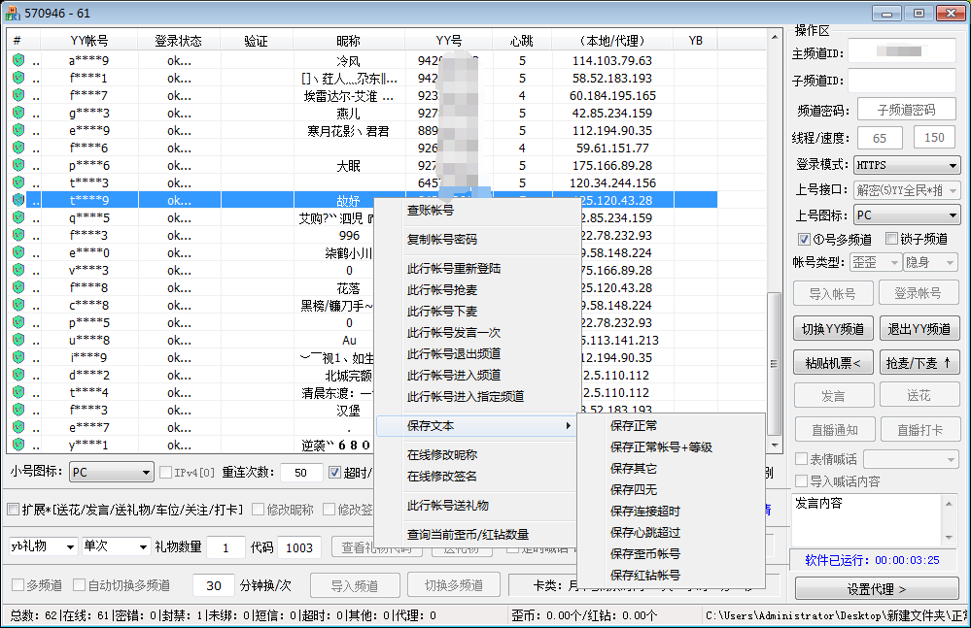Choose 复制帐号密码 from the context menu
Viewport: 971px width, 628px height.
pyautogui.click(x=442, y=239)
